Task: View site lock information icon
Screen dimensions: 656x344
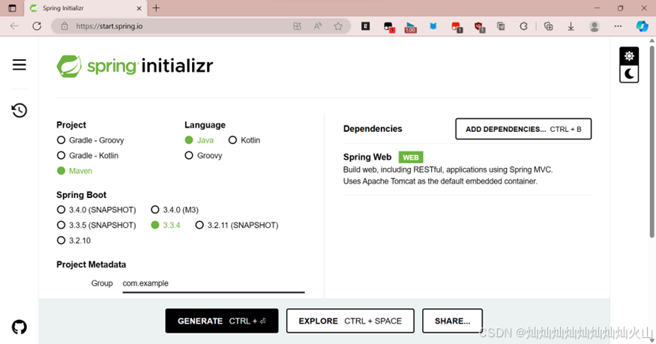Action: pos(64,26)
